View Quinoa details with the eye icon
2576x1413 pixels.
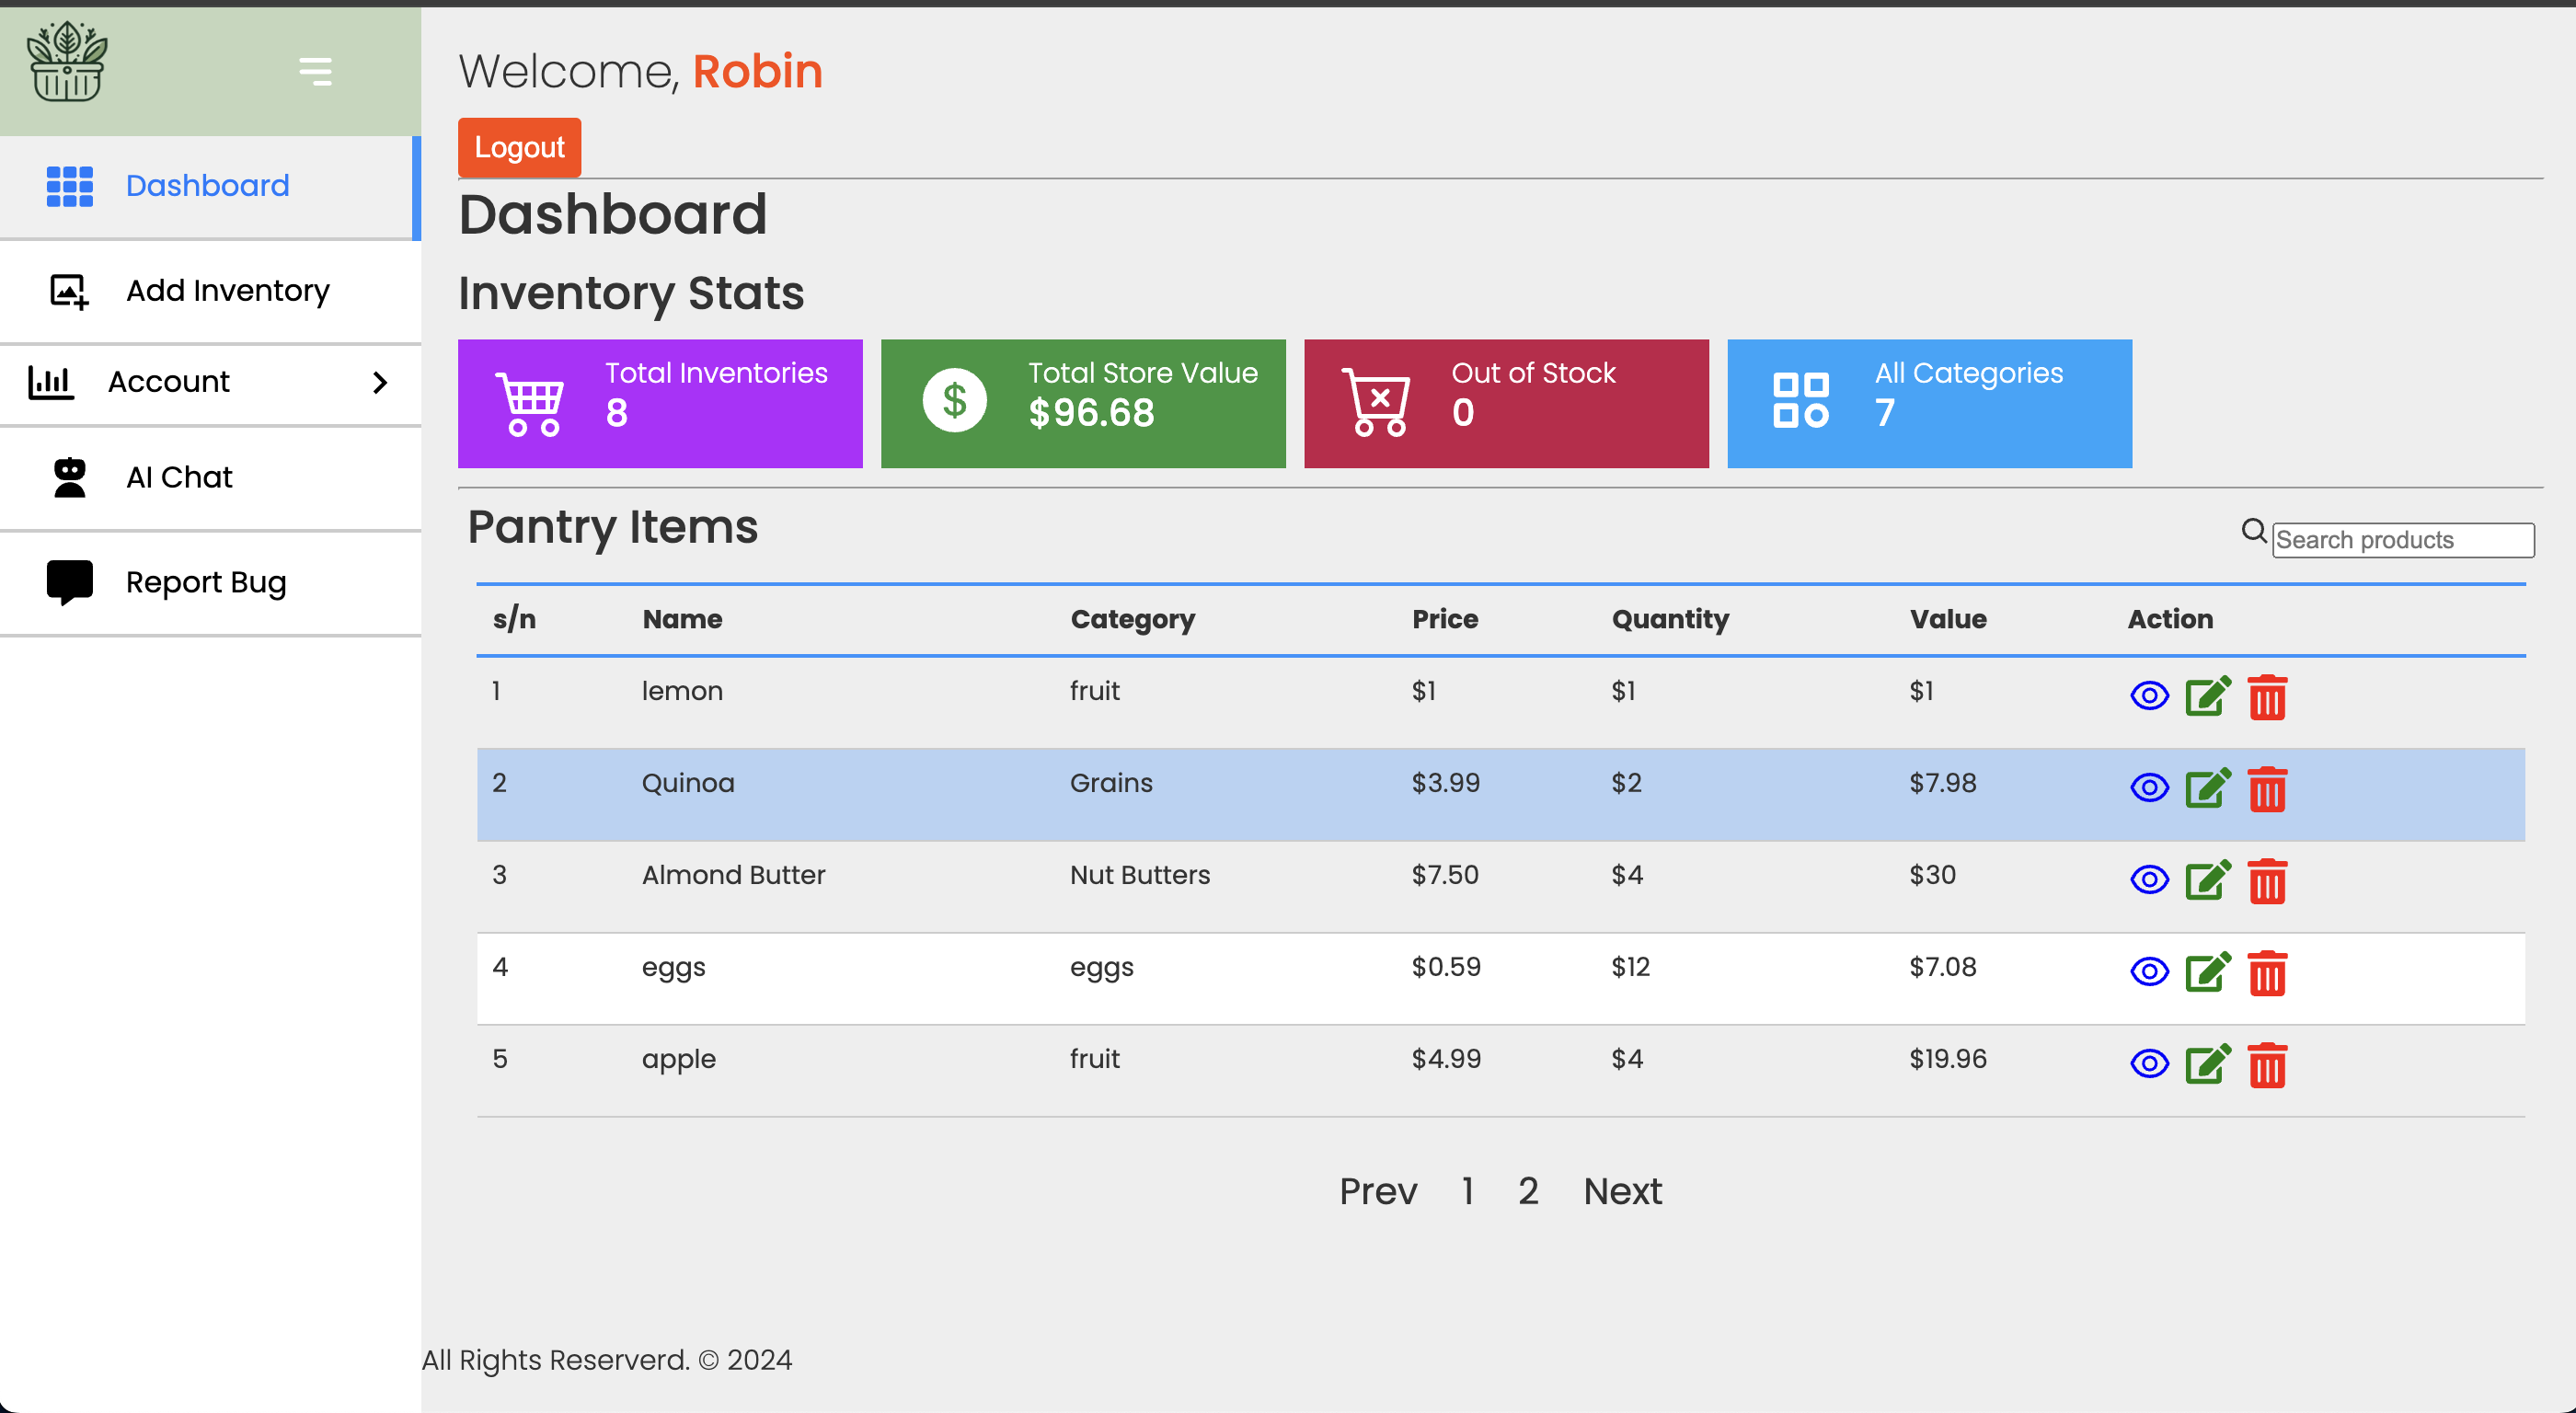click(2149, 788)
